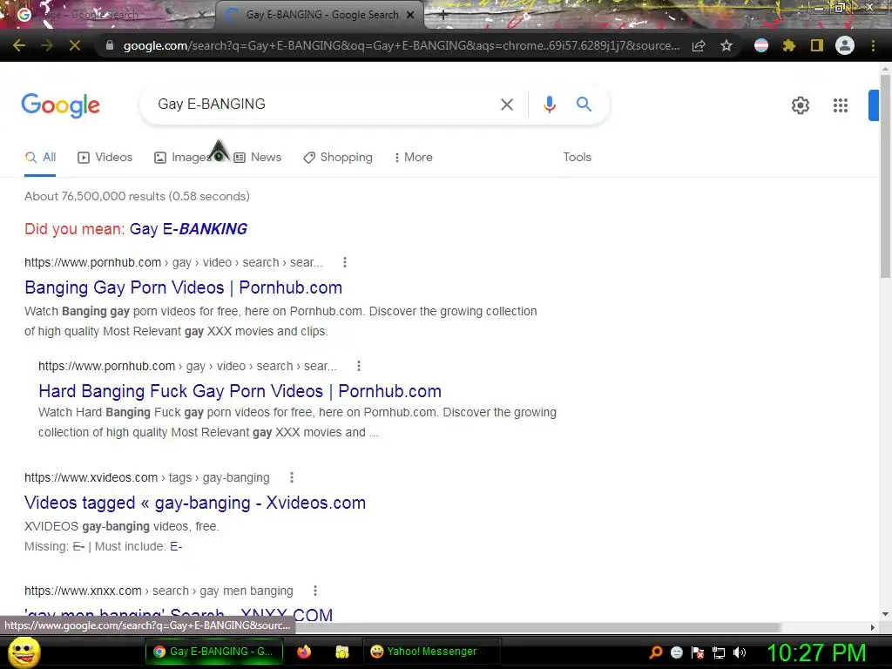Expand the More search categories
892x669 pixels.
coord(414,157)
